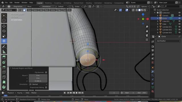Screen dimensions: 182x102
Task: Hide Cylinder.003 with its eye icon
Action: (x=179, y=33)
